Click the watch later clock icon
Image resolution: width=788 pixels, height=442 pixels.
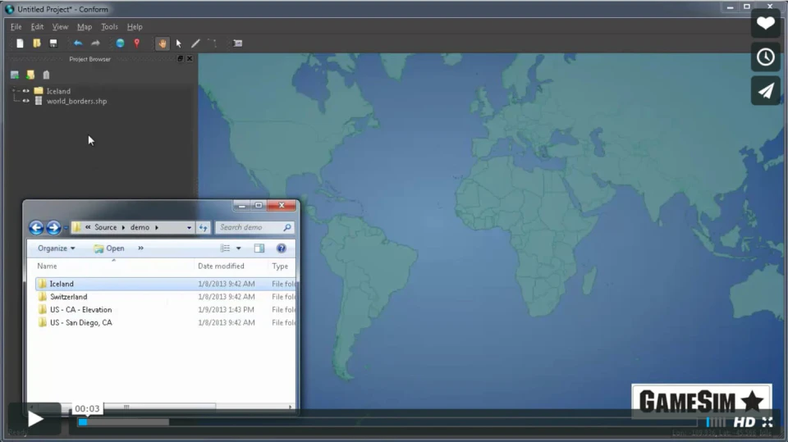click(765, 57)
